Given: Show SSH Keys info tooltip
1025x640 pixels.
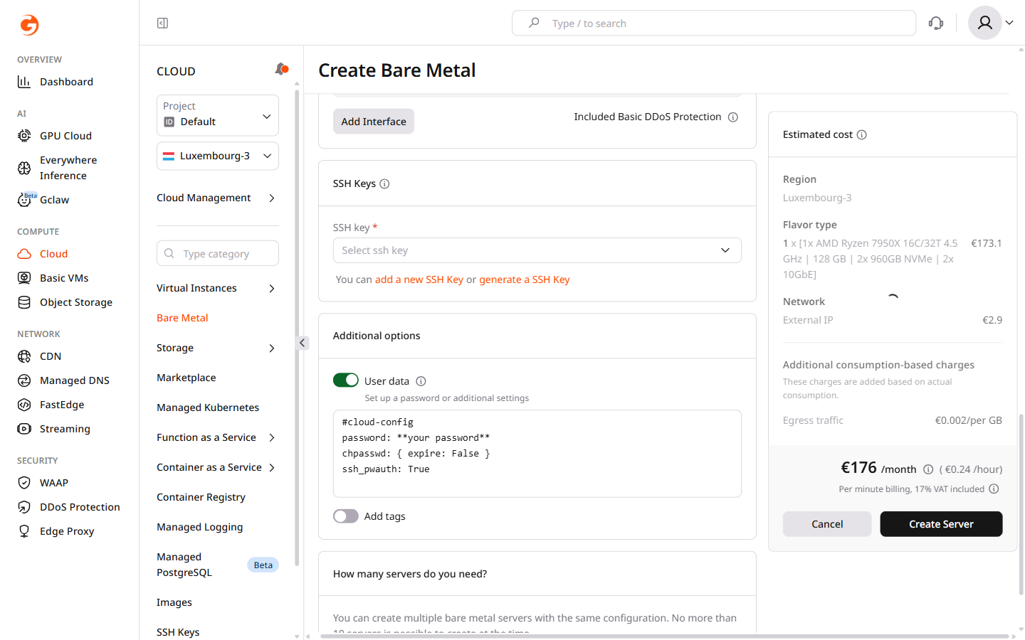Looking at the screenshot, I should pyautogui.click(x=384, y=183).
